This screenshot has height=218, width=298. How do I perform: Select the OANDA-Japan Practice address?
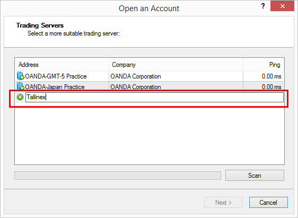pos(55,87)
